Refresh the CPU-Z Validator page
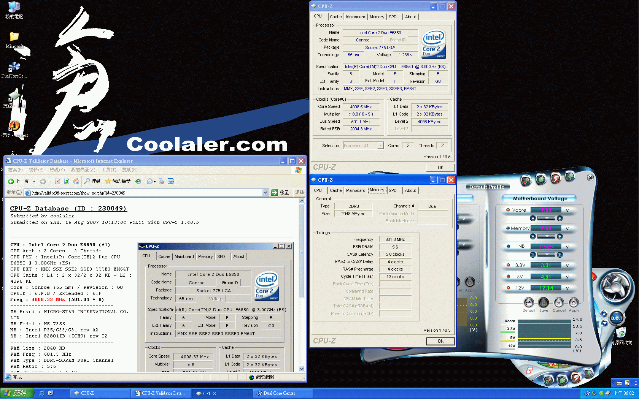Screen dimensions: 639x399 coord(67,181)
